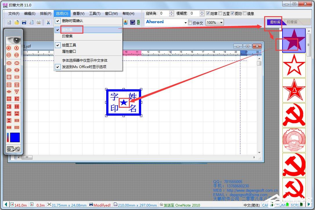Image resolution: width=315 pixels, height=210 pixels.
Task: Click the scissors cut icon
Action: point(48,22)
